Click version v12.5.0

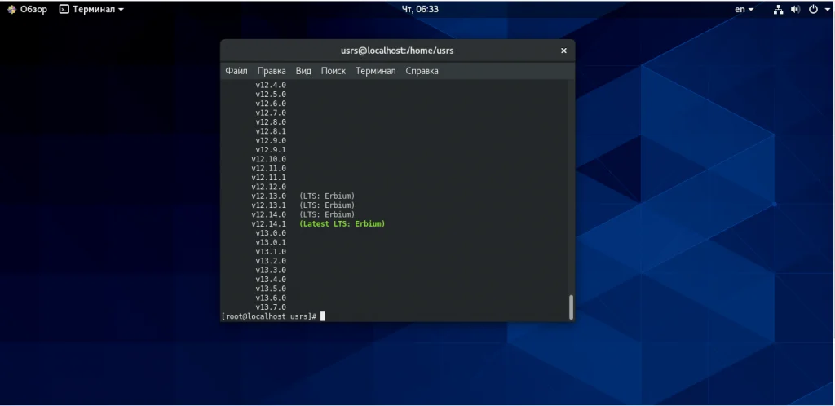click(271, 95)
